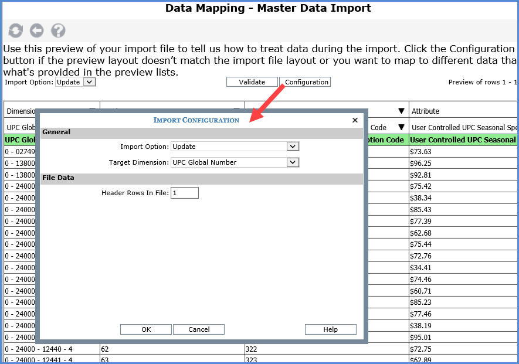Open Import Option dropdown in the dialog
The image size is (519, 364).
pos(293,147)
